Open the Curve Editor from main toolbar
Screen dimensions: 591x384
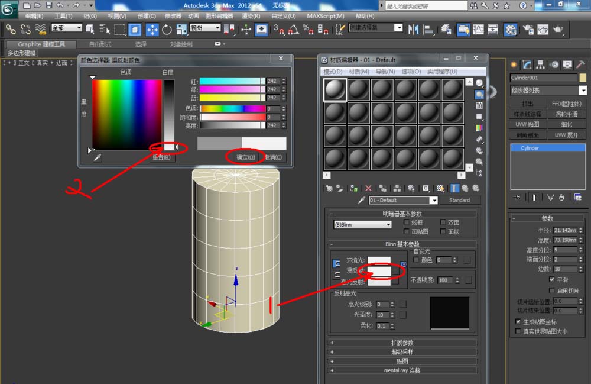(478, 30)
